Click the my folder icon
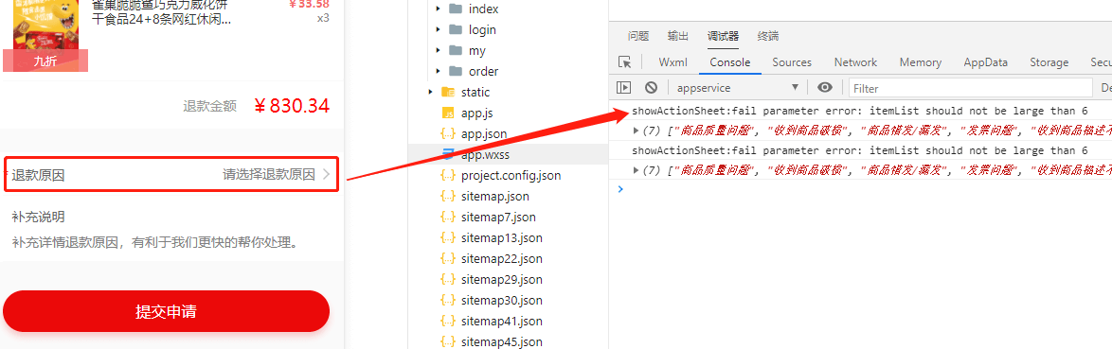The height and width of the screenshot is (349, 1112). (456, 51)
